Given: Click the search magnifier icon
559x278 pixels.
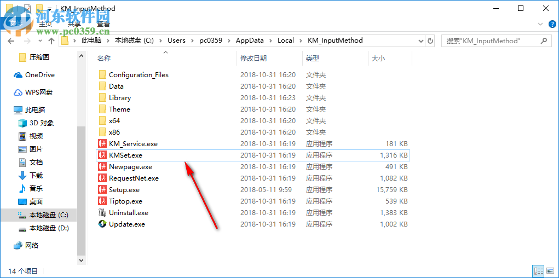Looking at the screenshot, I should [544, 40].
